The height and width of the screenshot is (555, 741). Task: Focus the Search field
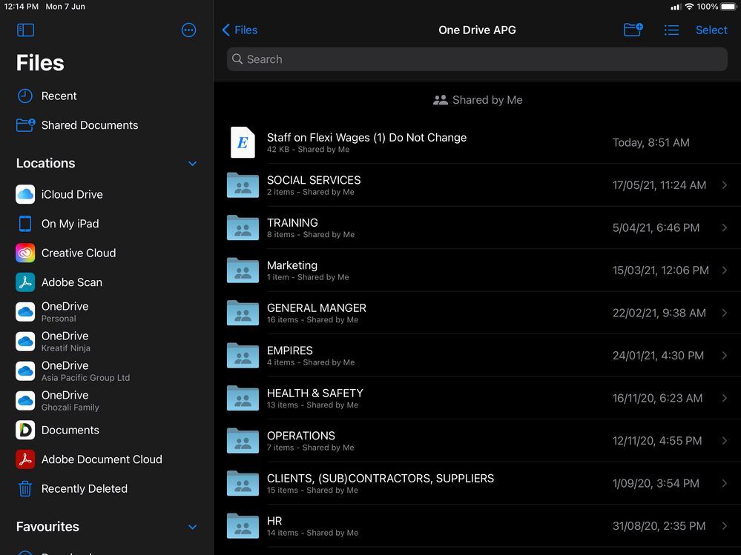pos(477,59)
